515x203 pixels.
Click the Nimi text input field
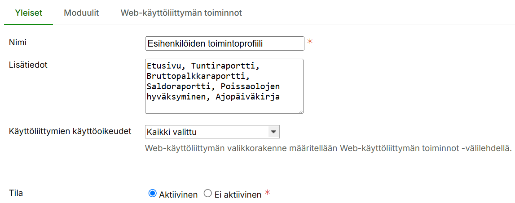(x=224, y=43)
